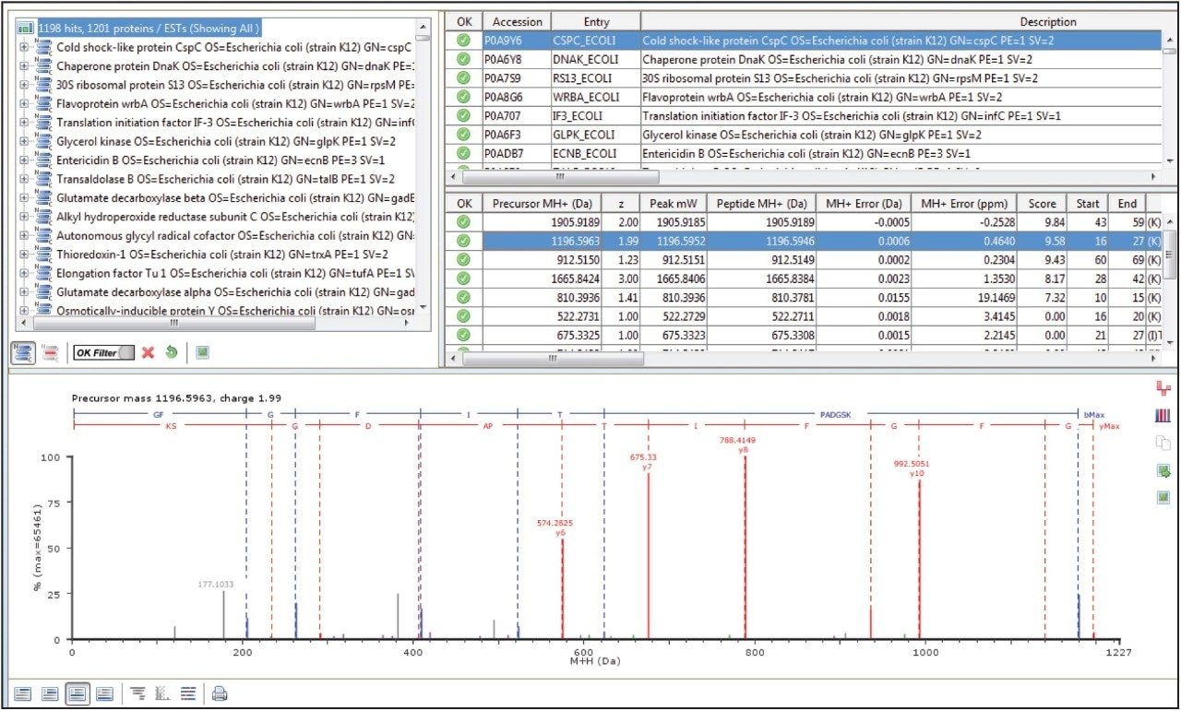
Task: Toggle OK check for 1905.9189 peptide row
Action: [x=463, y=222]
